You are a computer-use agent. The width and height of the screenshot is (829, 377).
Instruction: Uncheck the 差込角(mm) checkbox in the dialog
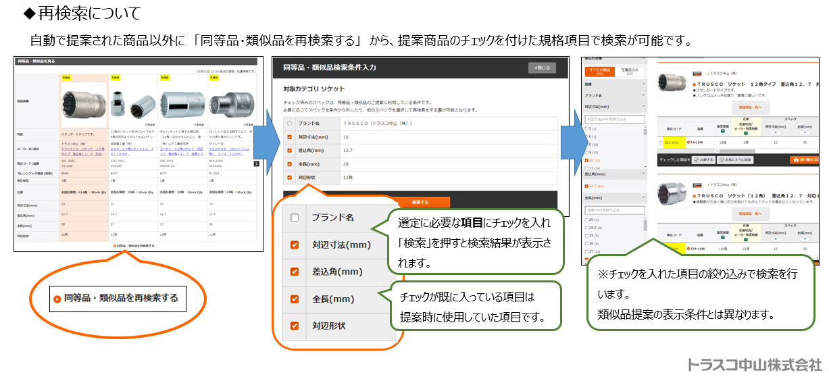pos(290,150)
